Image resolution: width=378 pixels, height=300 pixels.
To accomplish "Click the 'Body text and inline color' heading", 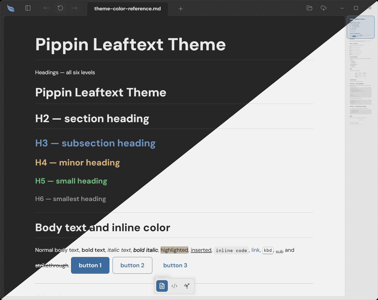I will pyautogui.click(x=103, y=228).
